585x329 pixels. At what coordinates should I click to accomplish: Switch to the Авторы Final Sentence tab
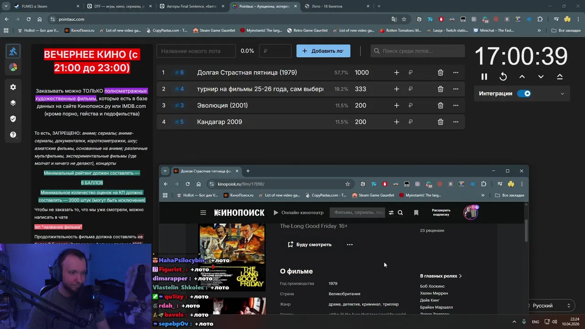pos(191,6)
